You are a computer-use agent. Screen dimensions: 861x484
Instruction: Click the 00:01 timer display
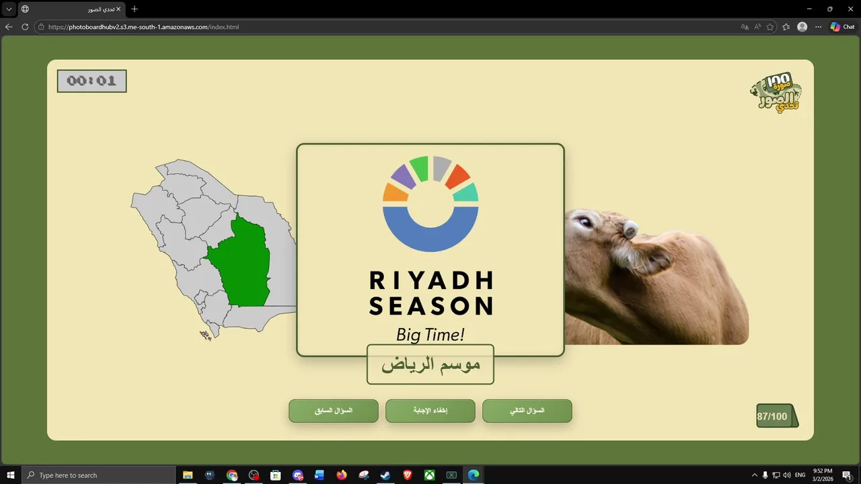pyautogui.click(x=91, y=81)
